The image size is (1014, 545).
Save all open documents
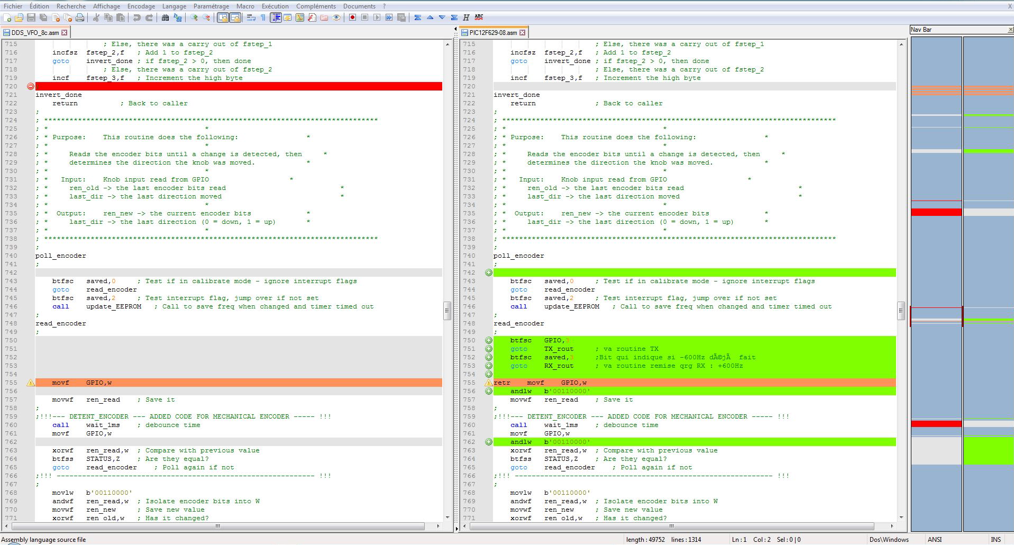click(x=43, y=17)
